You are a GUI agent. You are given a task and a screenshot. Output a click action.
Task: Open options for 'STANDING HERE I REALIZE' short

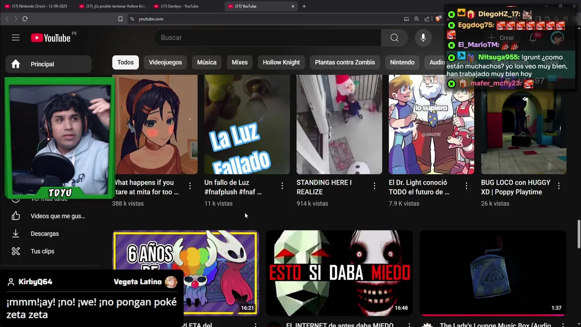point(374,186)
